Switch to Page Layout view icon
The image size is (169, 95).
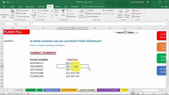[x=138, y=93]
